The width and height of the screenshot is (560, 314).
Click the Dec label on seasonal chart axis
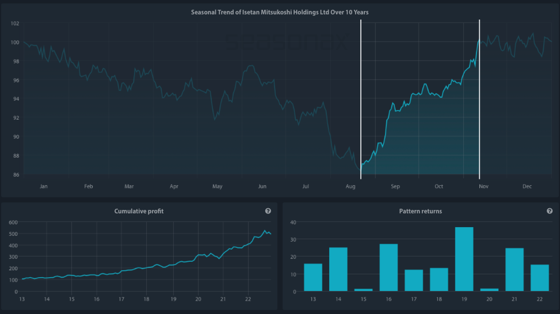[x=527, y=186]
